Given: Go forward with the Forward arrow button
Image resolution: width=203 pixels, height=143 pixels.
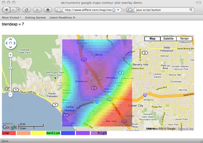Looking at the screenshot, I should (x=13, y=10).
